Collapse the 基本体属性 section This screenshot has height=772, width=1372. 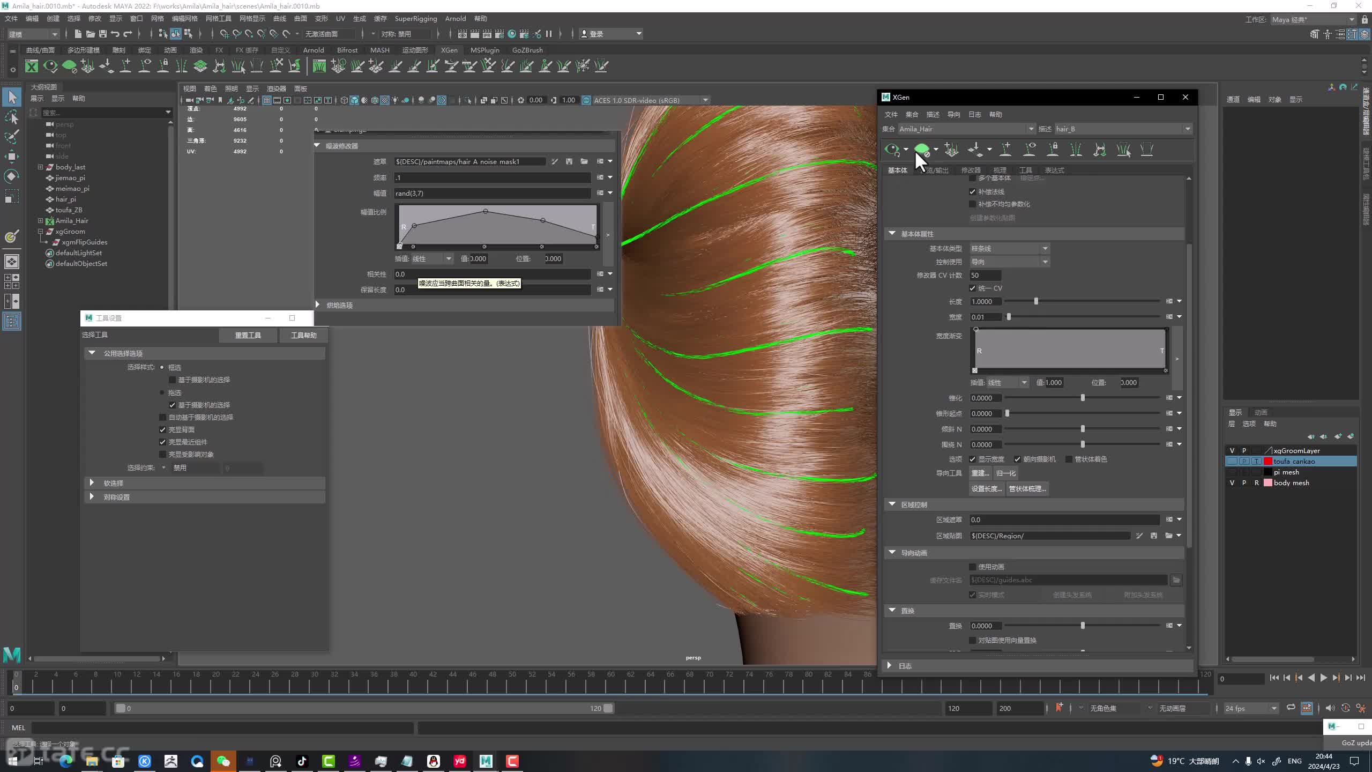[892, 233]
